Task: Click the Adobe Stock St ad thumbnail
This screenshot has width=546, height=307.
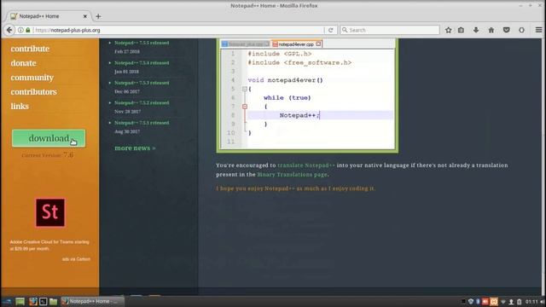Action: (x=49, y=212)
